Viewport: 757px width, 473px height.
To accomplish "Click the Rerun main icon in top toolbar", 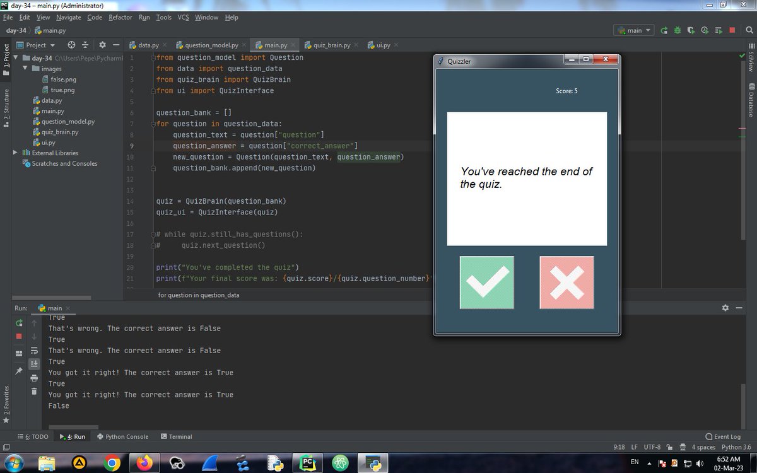I will tap(664, 30).
